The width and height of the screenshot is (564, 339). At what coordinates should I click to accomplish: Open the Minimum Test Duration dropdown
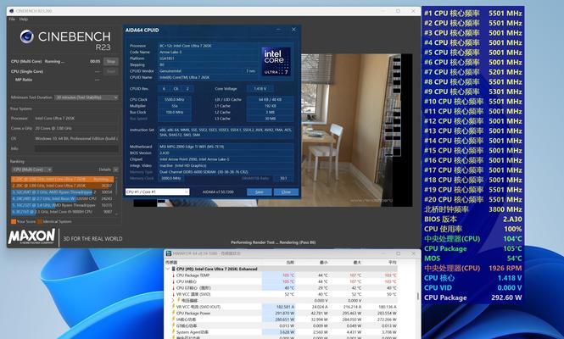pyautogui.click(x=87, y=97)
